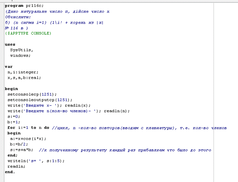Screen dimensions: 238x182
Task: Click the final 'end.' line
Action: point(10,172)
